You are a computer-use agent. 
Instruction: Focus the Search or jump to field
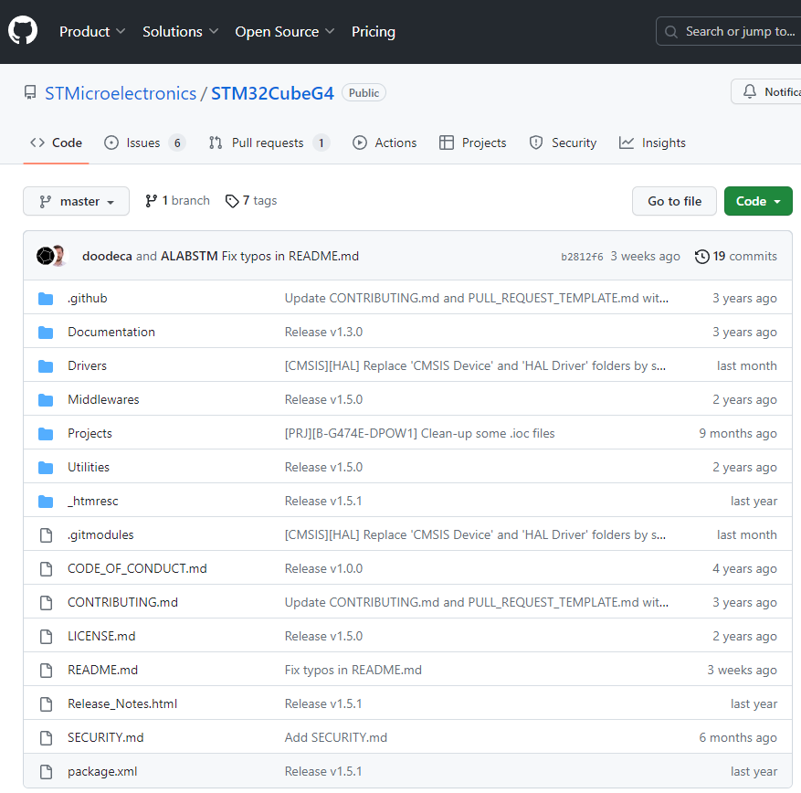click(729, 32)
